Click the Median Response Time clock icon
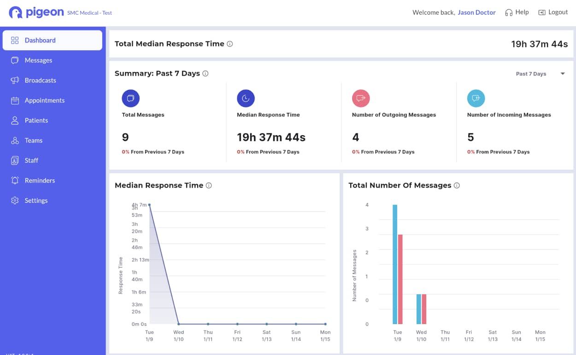The height and width of the screenshot is (355, 576). click(x=246, y=98)
